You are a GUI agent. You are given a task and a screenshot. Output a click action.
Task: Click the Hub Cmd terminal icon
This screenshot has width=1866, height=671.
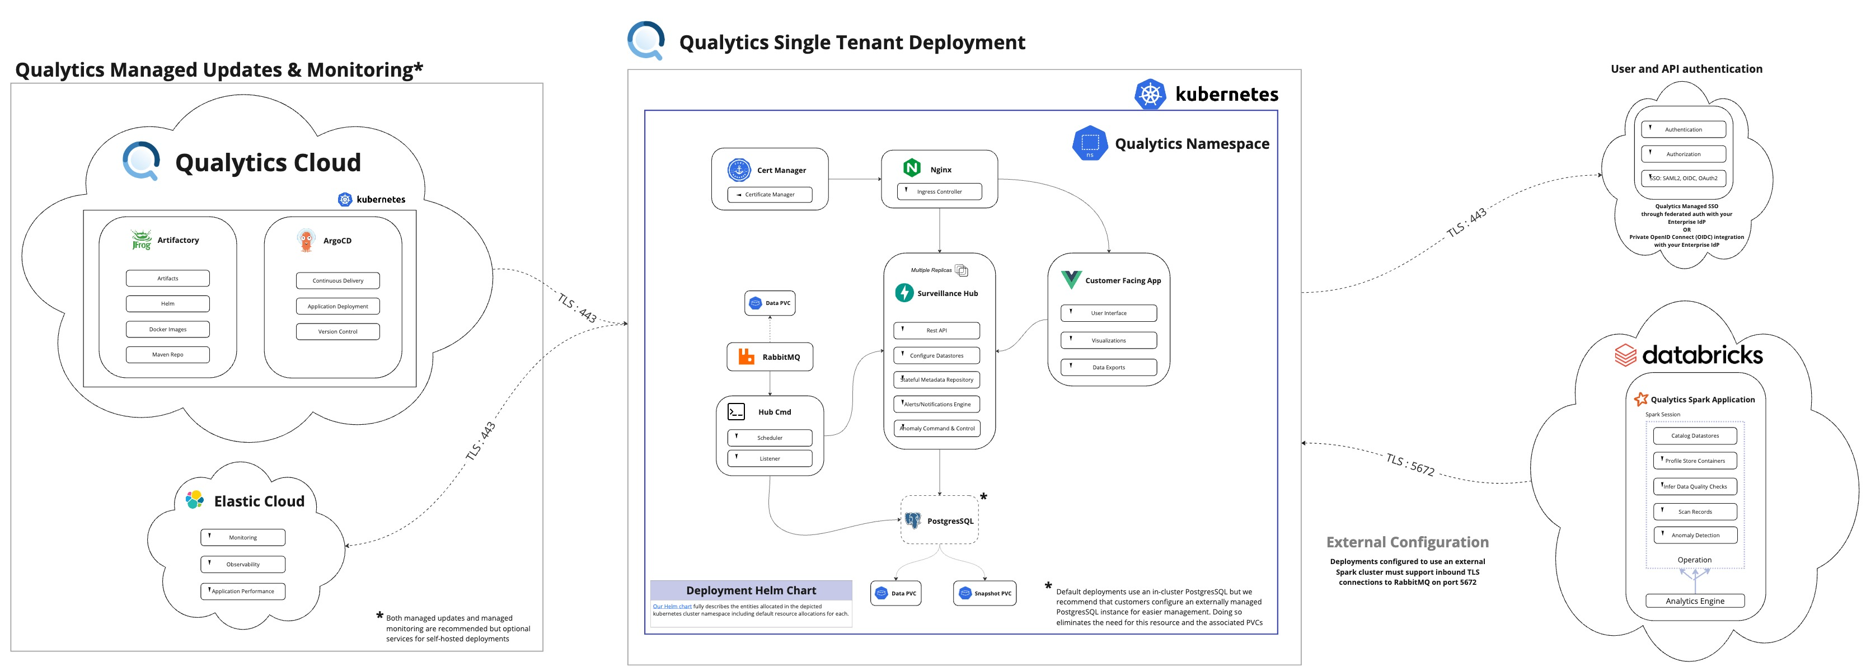pyautogui.click(x=736, y=411)
